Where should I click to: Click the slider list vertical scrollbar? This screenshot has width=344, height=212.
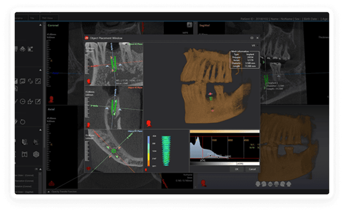pyautogui.click(x=40, y=183)
